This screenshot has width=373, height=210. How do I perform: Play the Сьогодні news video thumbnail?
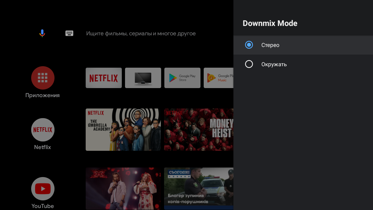199,188
